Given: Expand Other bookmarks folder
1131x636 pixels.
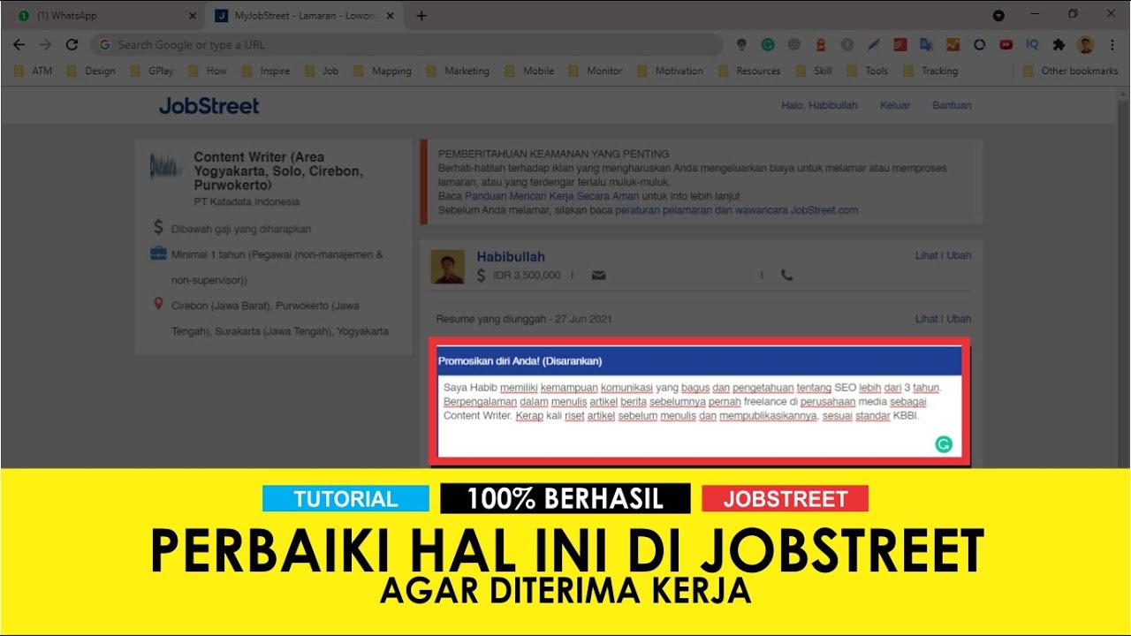Looking at the screenshot, I should point(1070,71).
